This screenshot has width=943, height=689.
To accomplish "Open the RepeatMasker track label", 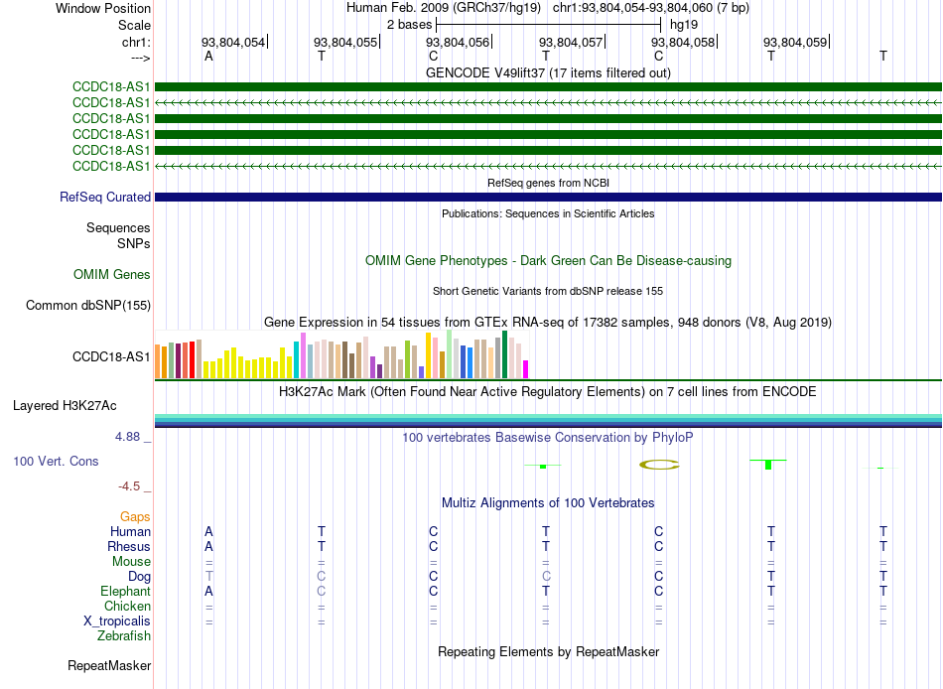I will [x=109, y=665].
